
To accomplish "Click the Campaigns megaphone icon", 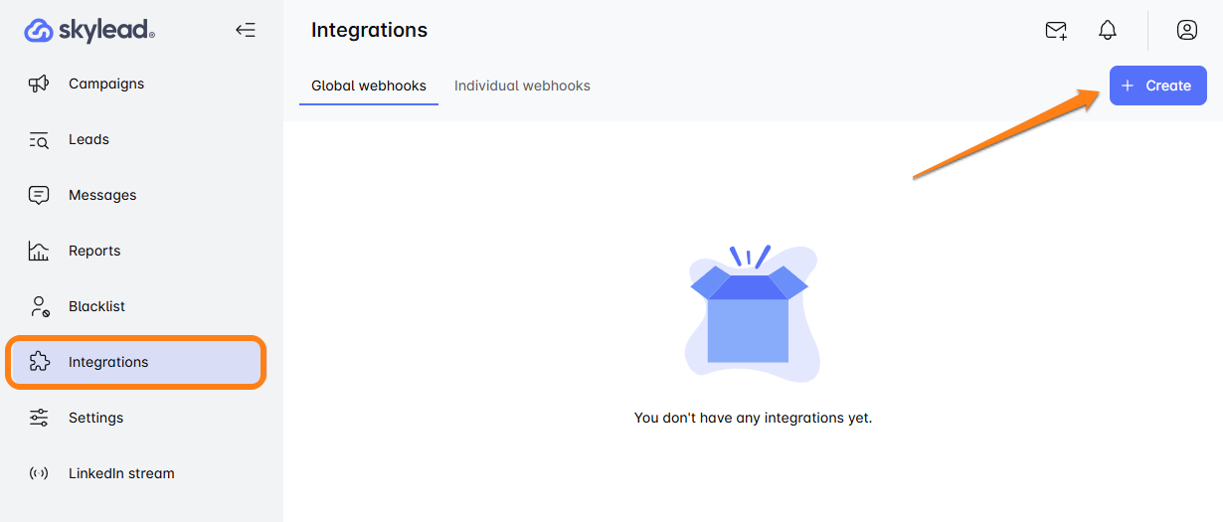I will (x=39, y=84).
